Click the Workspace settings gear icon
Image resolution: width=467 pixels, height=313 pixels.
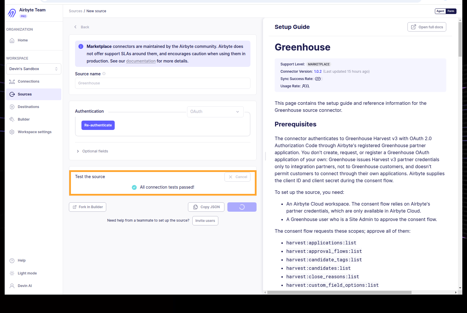click(x=12, y=132)
